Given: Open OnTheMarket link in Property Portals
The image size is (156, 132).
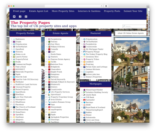Looking at the screenshot, I should tap(21, 47).
